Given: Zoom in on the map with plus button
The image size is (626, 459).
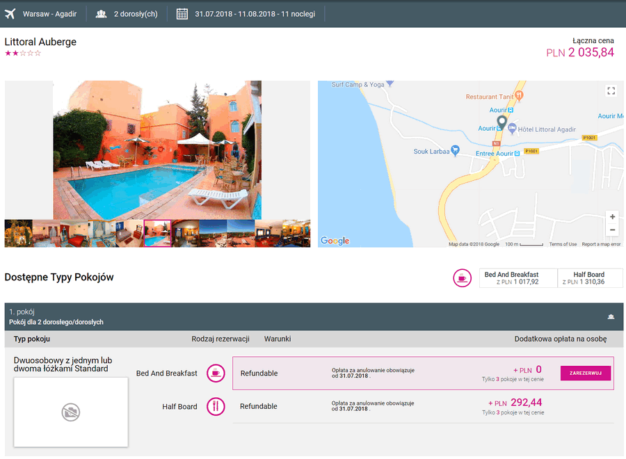Looking at the screenshot, I should pyautogui.click(x=612, y=217).
